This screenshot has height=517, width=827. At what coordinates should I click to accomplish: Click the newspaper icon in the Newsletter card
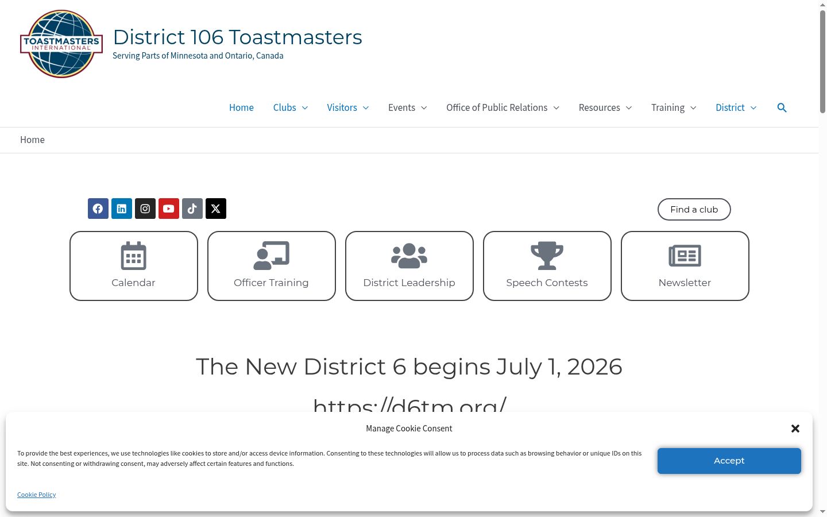pyautogui.click(x=685, y=256)
